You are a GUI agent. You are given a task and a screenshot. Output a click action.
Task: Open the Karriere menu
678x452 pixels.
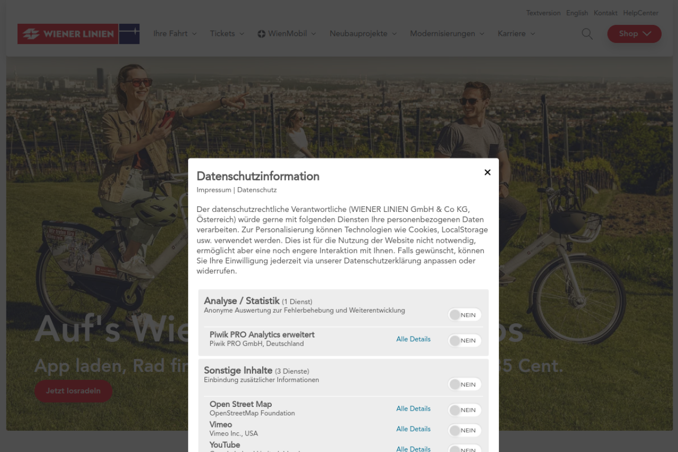[x=516, y=34]
